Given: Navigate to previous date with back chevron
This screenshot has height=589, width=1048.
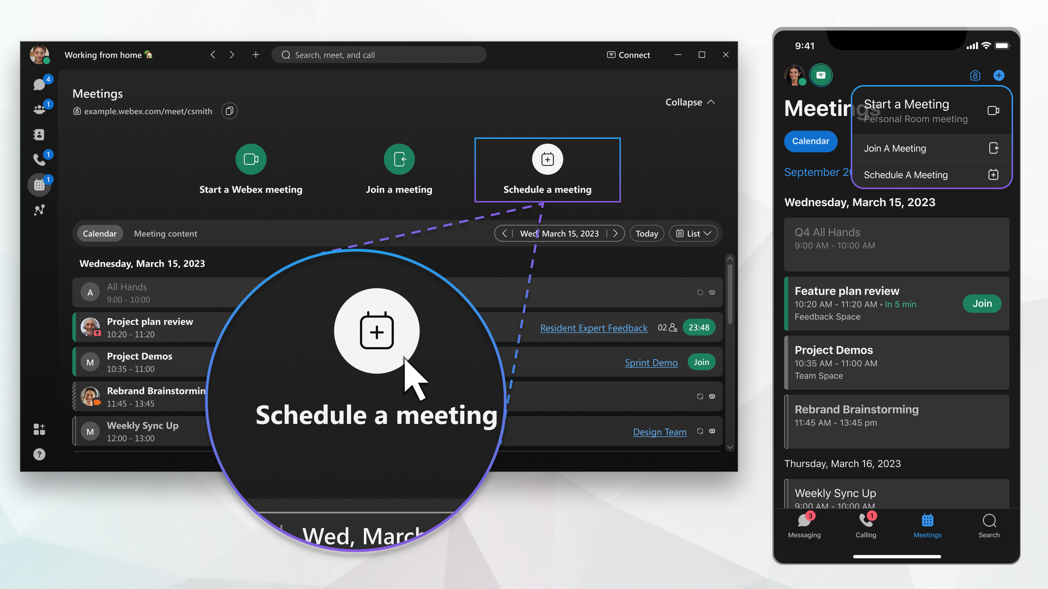Looking at the screenshot, I should pyautogui.click(x=504, y=233).
